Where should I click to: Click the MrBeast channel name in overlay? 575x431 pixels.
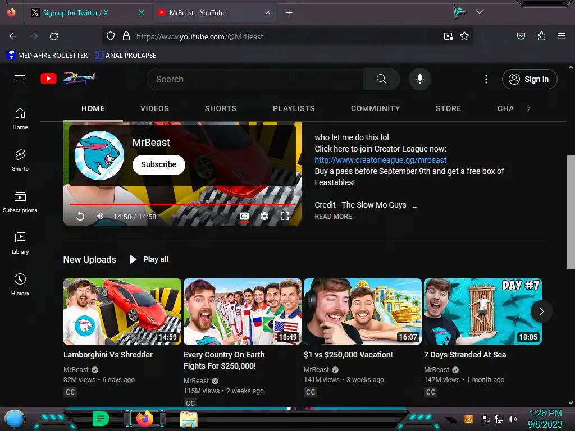(x=151, y=143)
